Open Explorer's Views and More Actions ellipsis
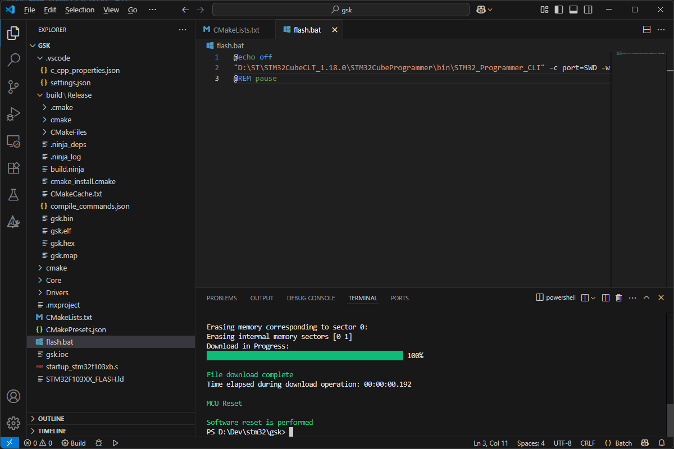 pyautogui.click(x=183, y=30)
